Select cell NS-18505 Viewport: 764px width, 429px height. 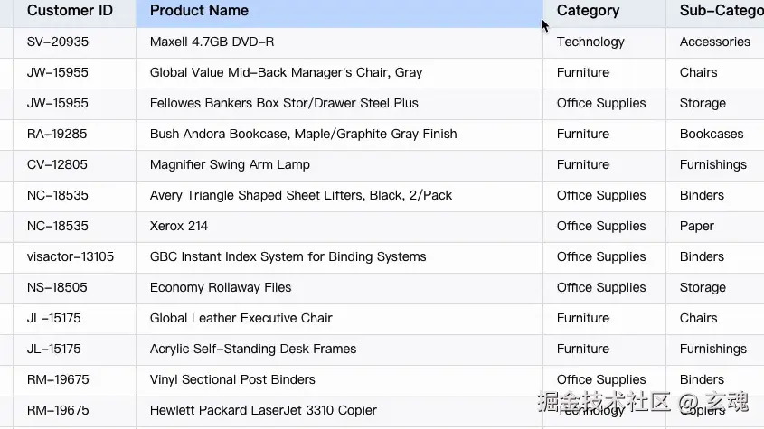click(74, 288)
